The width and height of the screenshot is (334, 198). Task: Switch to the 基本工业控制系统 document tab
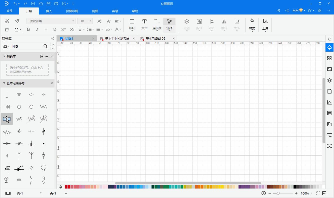pos(117,38)
